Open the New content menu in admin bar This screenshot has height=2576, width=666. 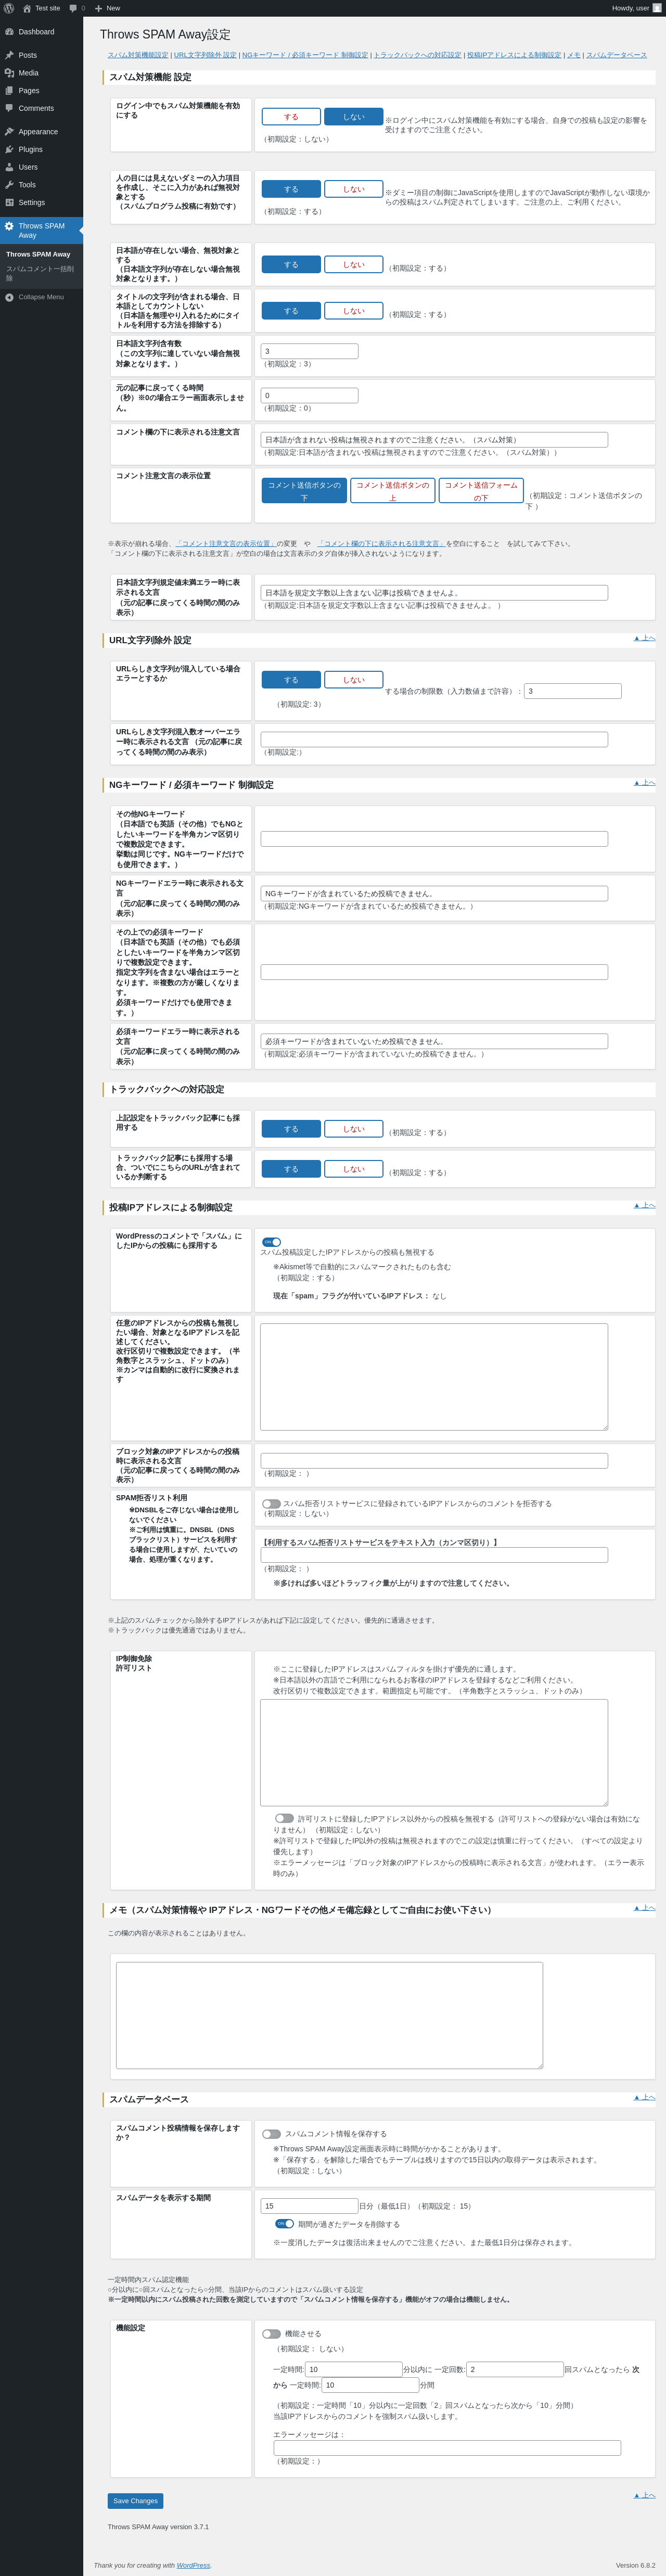[107, 8]
